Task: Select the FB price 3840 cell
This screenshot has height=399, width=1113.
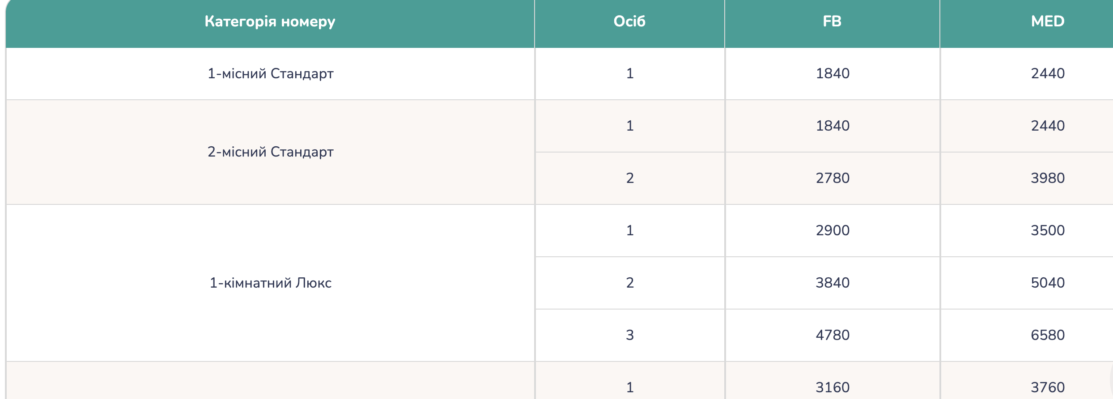Action: pyautogui.click(x=832, y=283)
